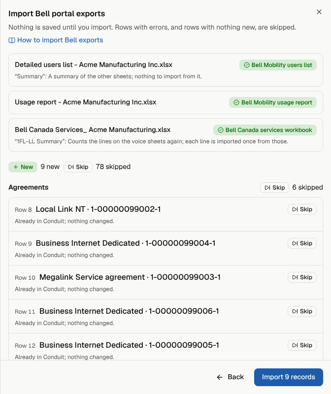The image size is (331, 394).
Task: Go Back to the previous step
Action: 230,377
